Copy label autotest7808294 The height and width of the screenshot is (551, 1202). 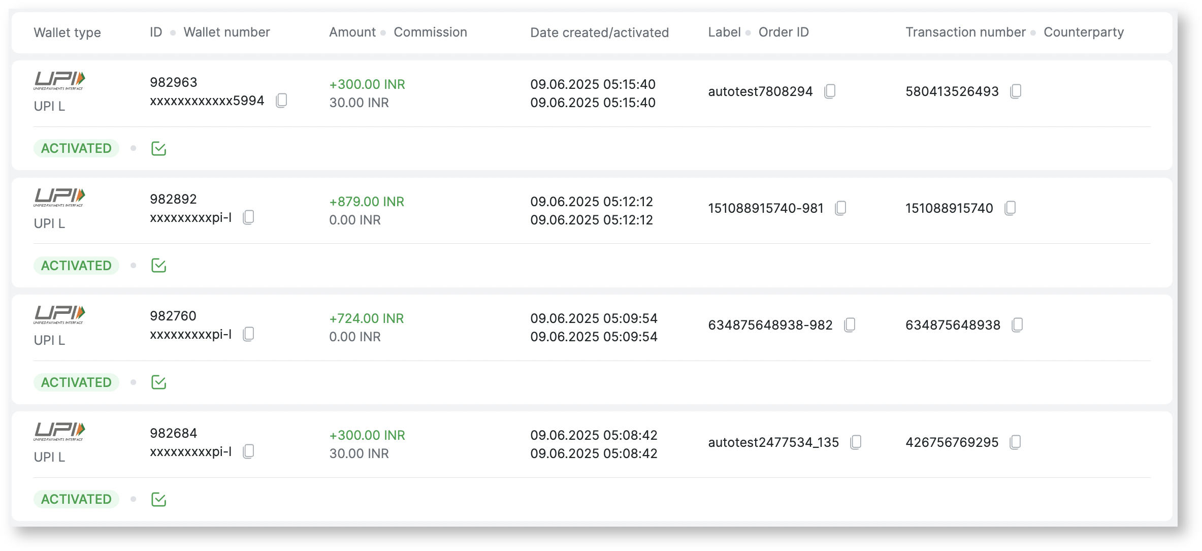[x=830, y=91]
